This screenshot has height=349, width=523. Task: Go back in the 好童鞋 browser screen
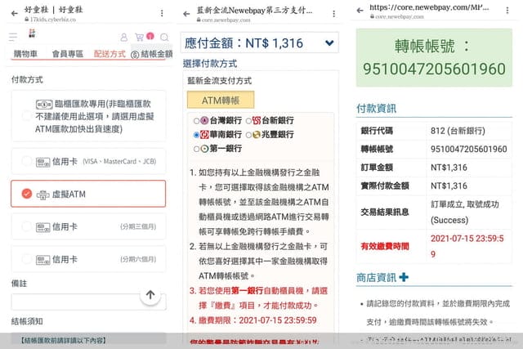click(x=15, y=13)
